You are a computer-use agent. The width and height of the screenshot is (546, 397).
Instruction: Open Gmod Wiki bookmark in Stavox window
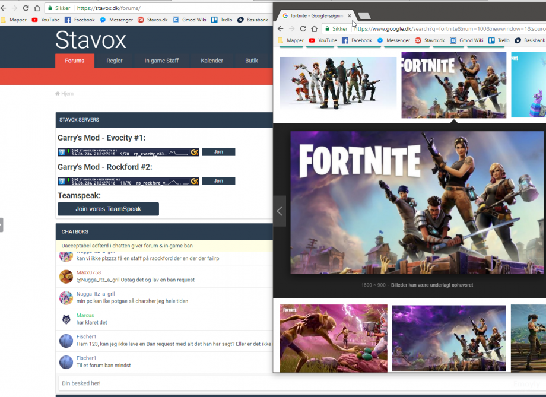pos(190,20)
